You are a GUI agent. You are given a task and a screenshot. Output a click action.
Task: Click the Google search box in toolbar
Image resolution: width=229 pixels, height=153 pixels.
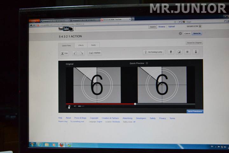tap(205, 22)
